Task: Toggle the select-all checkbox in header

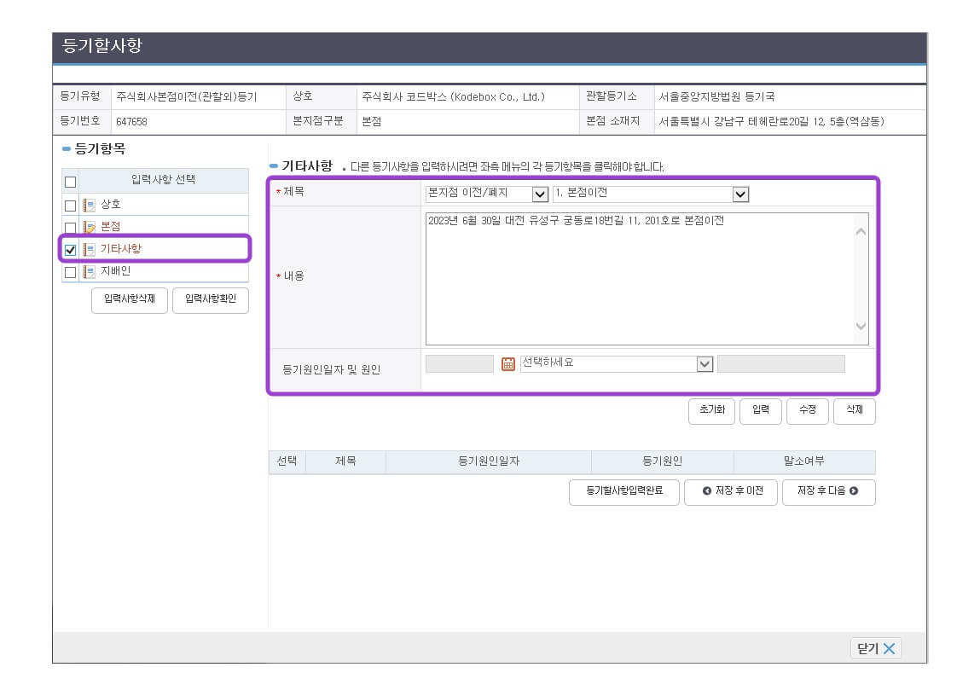Action: tap(71, 182)
